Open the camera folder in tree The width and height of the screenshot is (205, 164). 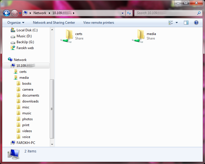[x=28, y=89]
